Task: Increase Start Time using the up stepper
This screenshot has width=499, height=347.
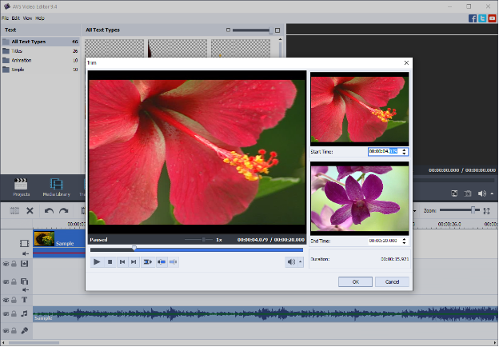Action: 405,150
